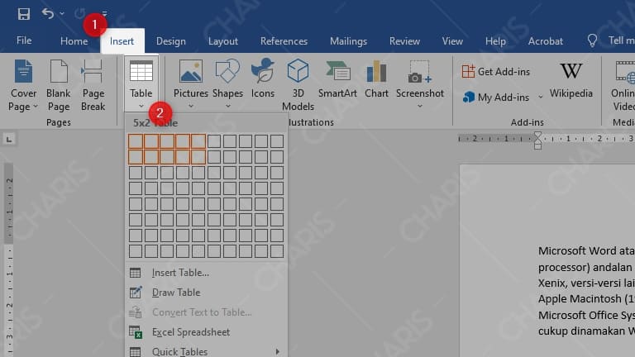Viewport: 635px width, 357px height.
Task: Expand the Quick Tables submenu
Action: coord(207,351)
